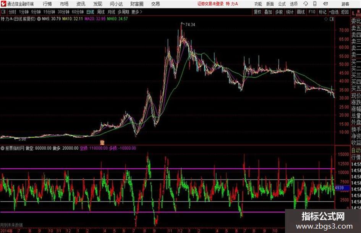Click the 叠加 overlay button
Viewport: 361px width, 233px height.
point(268,12)
